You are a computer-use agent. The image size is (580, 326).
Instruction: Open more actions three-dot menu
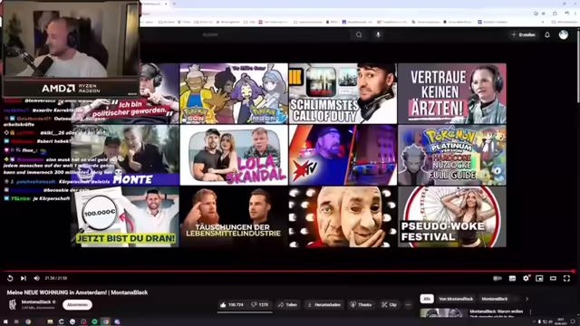[408, 305]
